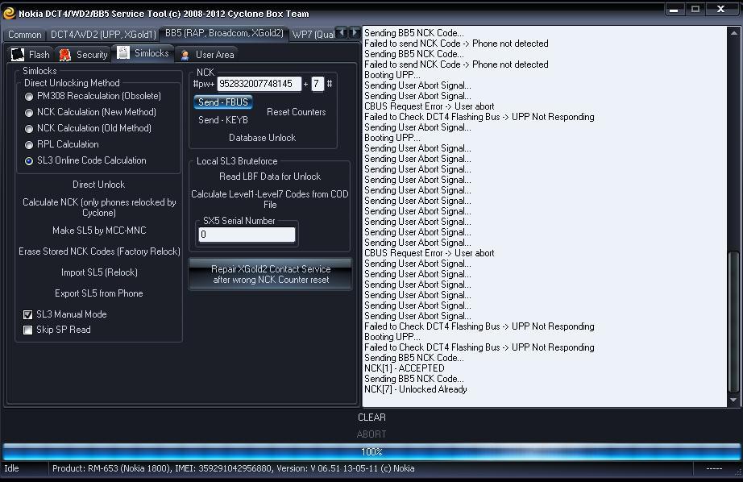
Task: Click the SX5 Serial Number field
Action: [x=247, y=235]
